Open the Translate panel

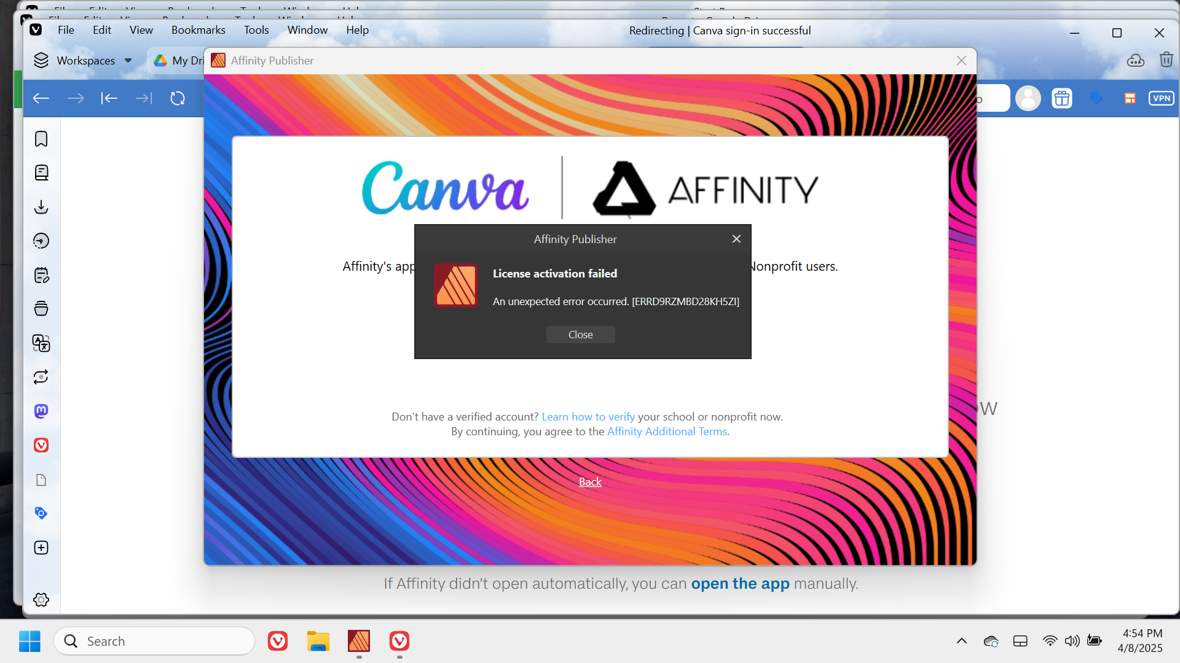[41, 343]
